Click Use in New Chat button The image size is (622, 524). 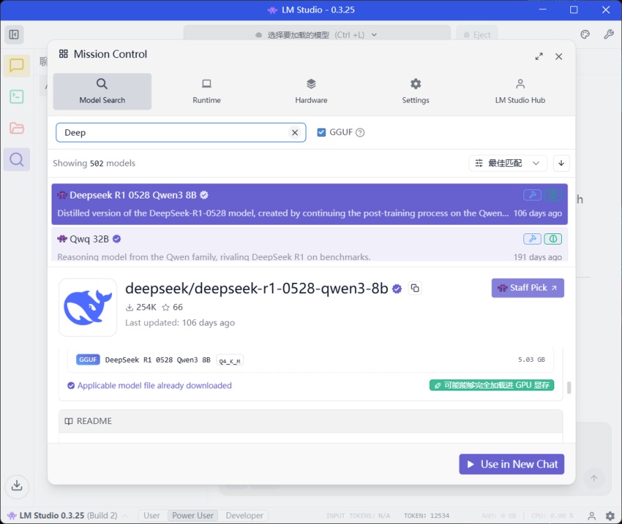click(512, 464)
